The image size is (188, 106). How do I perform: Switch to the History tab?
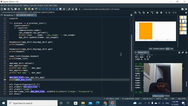(x=167, y=96)
